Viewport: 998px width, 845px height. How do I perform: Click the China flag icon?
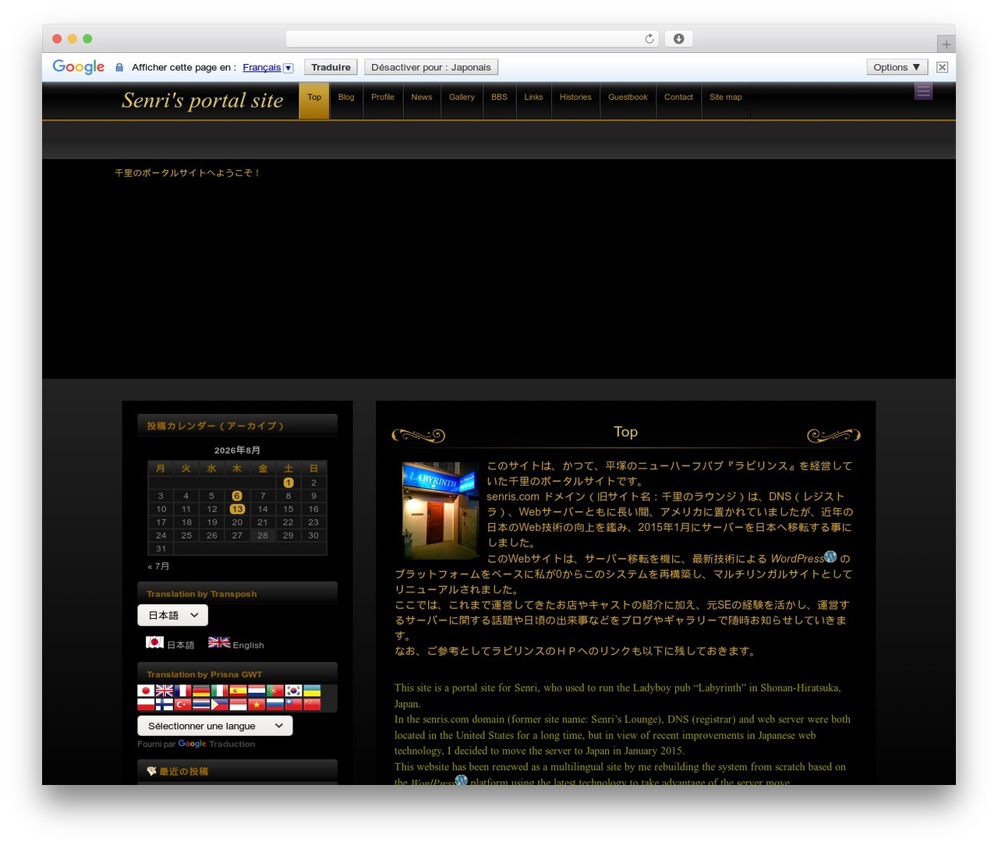[312, 704]
